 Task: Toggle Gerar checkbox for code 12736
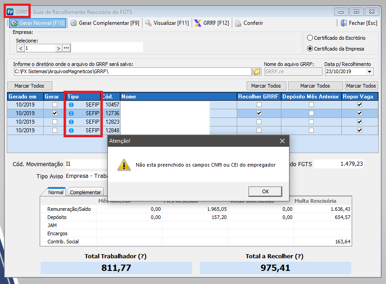(55, 113)
